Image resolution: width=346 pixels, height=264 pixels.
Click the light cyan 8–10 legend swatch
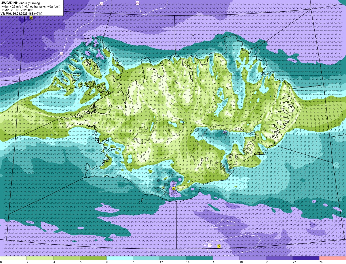[120, 258]
